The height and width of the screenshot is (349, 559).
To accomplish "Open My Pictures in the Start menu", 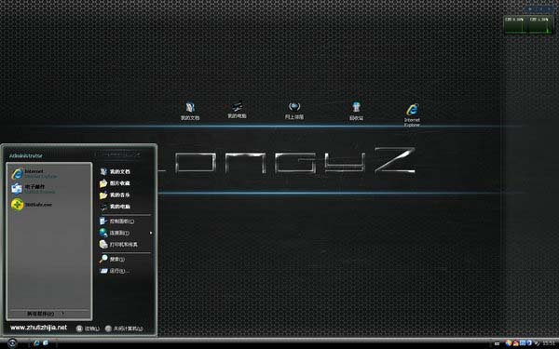I will click(115, 183).
